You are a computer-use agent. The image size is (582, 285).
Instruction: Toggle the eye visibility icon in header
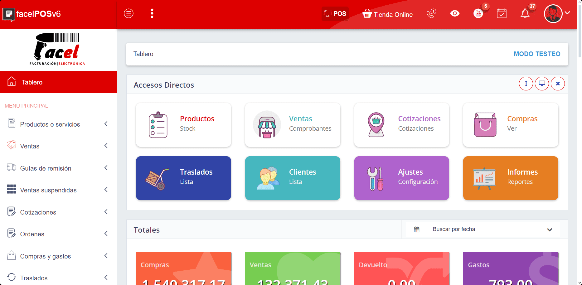(x=455, y=13)
